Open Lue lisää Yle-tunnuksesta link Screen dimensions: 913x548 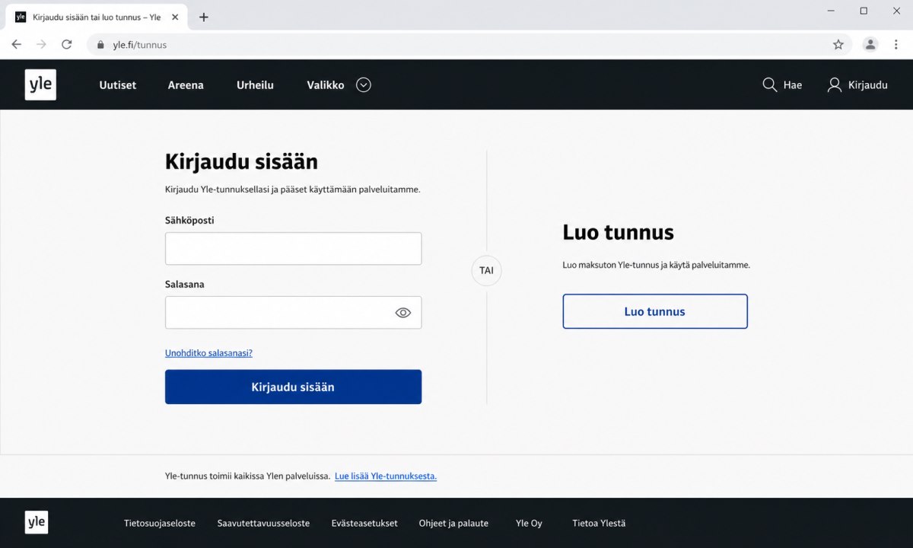pyautogui.click(x=386, y=476)
